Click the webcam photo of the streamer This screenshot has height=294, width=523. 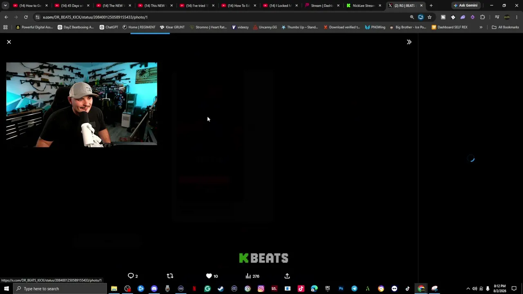pos(82,105)
